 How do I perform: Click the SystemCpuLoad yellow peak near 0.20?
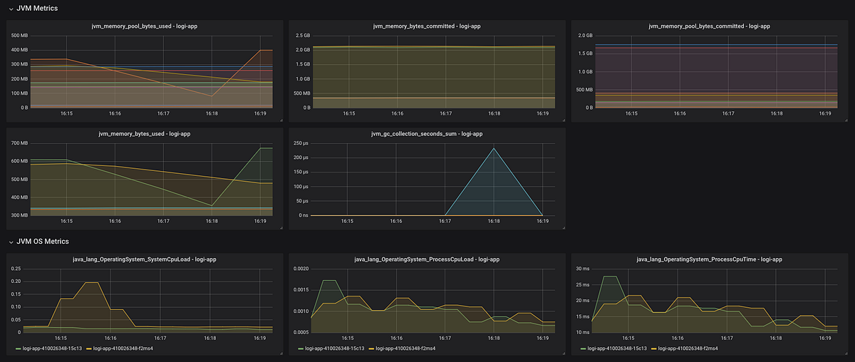[91, 282]
